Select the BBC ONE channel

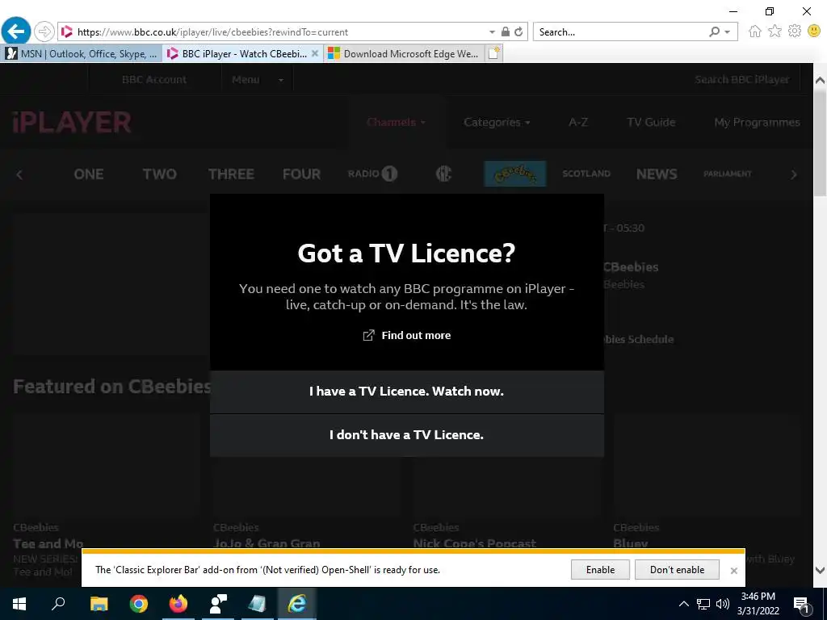(89, 174)
